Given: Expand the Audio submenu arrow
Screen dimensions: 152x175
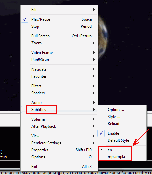Looking at the screenshot, I should click(x=94, y=103).
